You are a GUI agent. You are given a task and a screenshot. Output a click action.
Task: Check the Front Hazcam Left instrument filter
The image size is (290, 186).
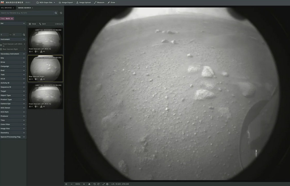point(1,45)
